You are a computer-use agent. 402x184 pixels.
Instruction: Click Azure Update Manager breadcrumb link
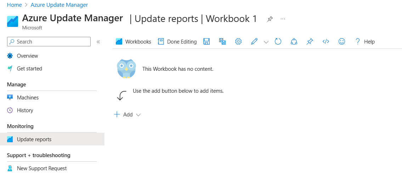(x=59, y=5)
